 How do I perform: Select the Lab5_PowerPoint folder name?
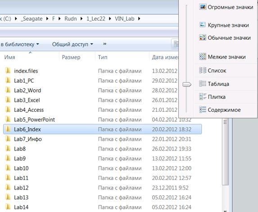click(34, 120)
